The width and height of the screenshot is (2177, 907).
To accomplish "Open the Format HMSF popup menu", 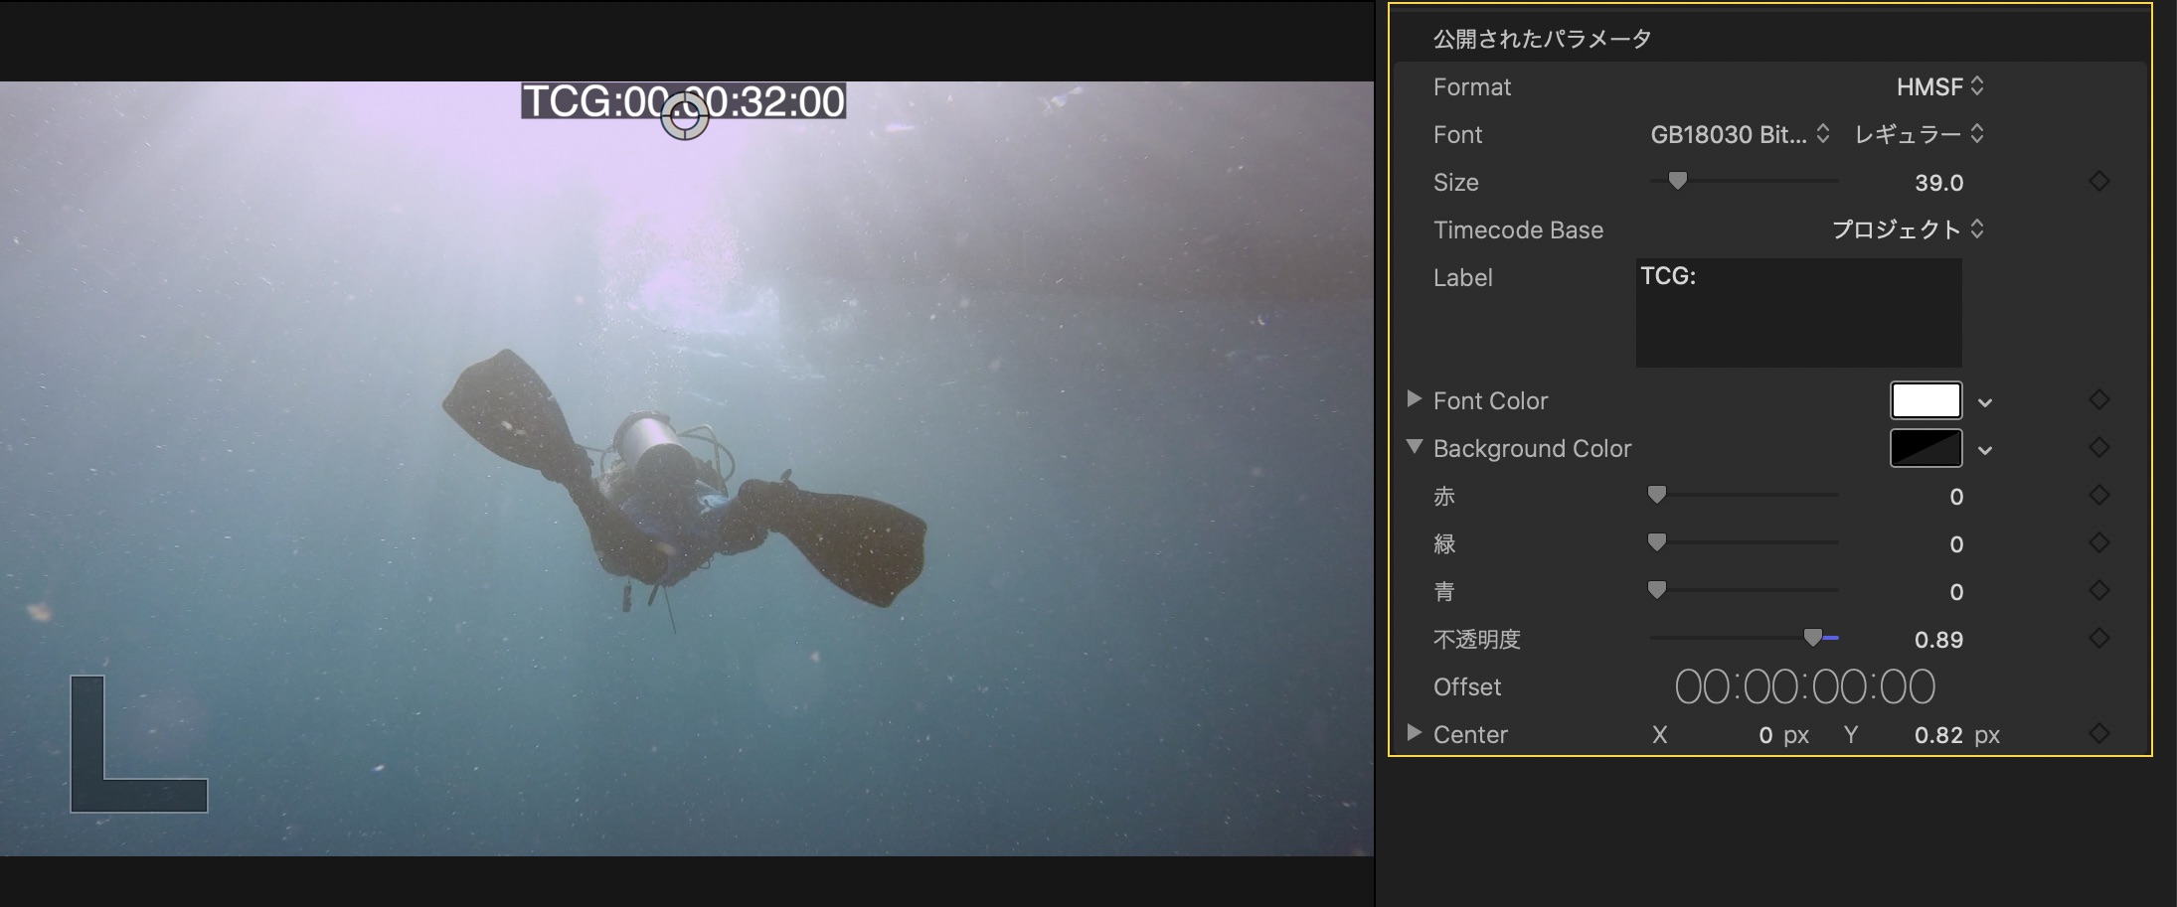I will click(1940, 86).
